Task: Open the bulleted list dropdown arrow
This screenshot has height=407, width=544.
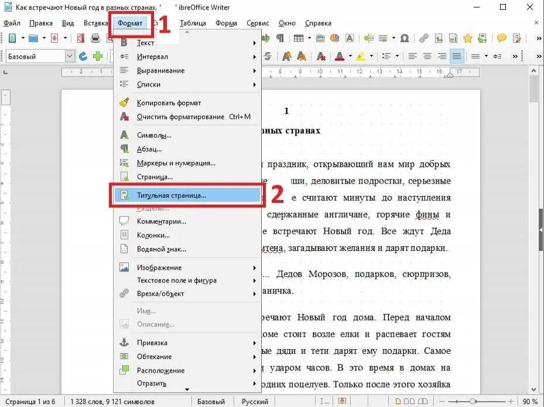Action: 397,56
